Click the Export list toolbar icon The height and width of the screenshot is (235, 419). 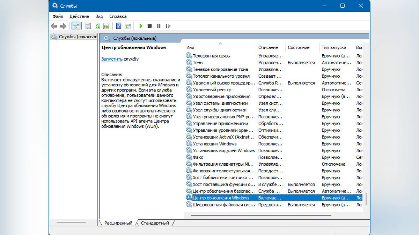(106, 26)
